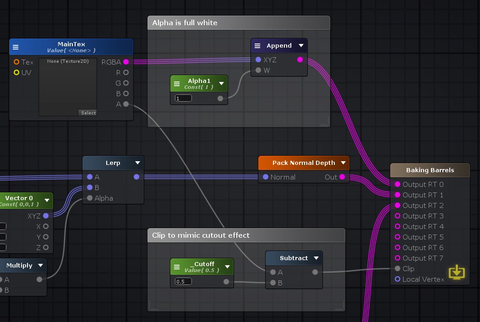Click the yellow UV input port

click(16, 72)
